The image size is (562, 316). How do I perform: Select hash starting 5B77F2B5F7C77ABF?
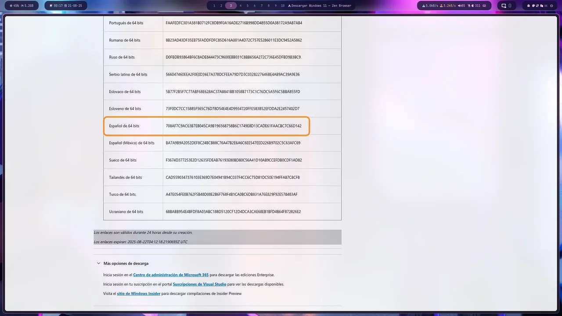click(x=233, y=92)
